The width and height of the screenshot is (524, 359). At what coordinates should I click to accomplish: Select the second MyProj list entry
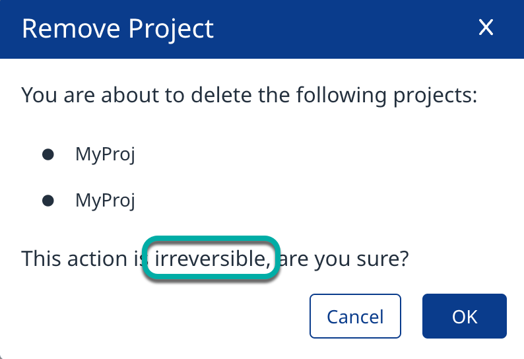point(105,199)
